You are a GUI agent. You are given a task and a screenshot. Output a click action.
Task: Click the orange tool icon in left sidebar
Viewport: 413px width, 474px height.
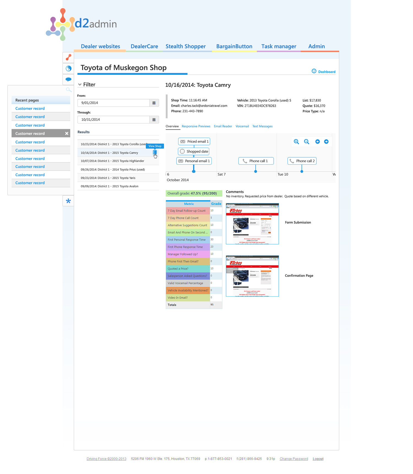coord(68,58)
